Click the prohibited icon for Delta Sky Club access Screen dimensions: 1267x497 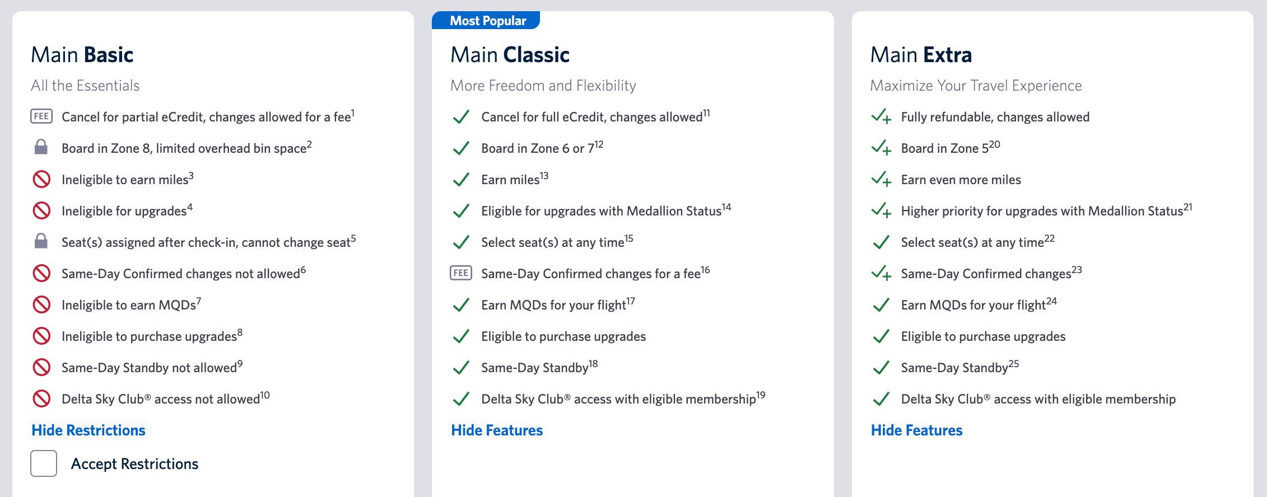pos(42,398)
